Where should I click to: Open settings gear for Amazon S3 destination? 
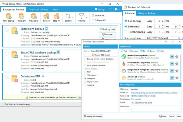[177, 78]
